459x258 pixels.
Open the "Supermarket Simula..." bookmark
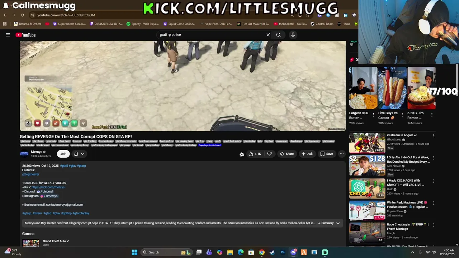pyautogui.click(x=69, y=24)
